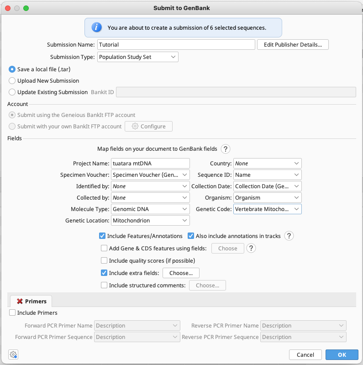Open Country dropdown
Image resolution: width=363 pixels, height=365 pixels.
pyautogui.click(x=268, y=164)
